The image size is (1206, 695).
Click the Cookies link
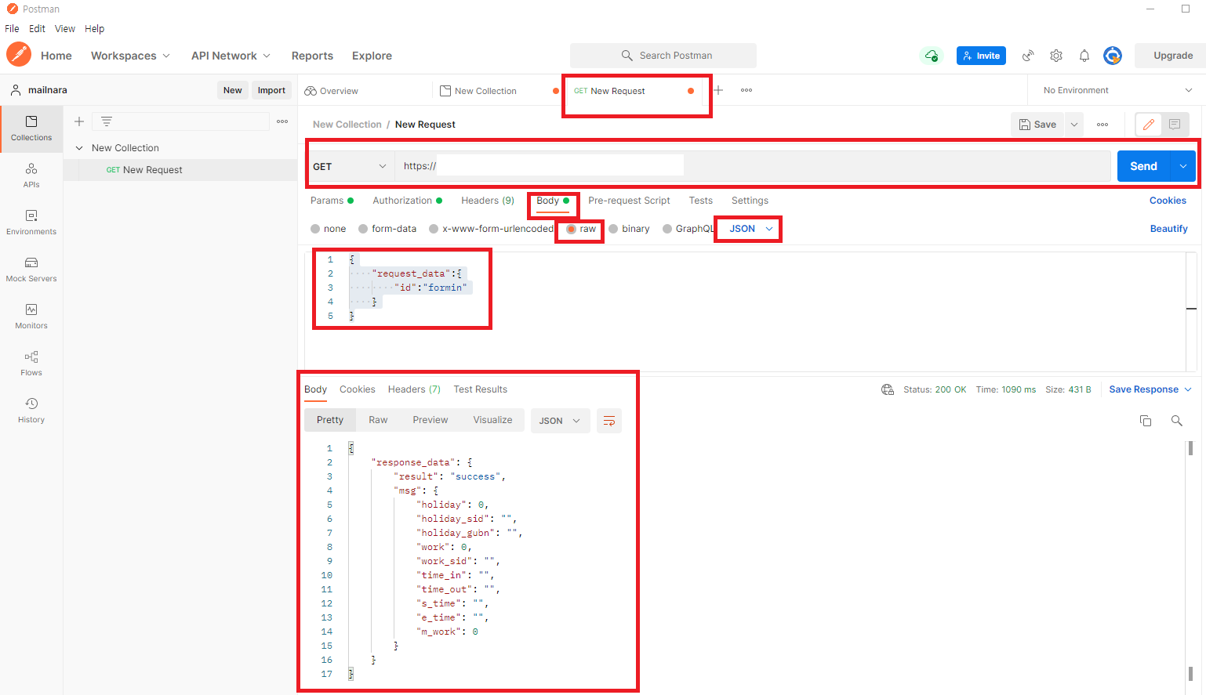tap(1168, 201)
